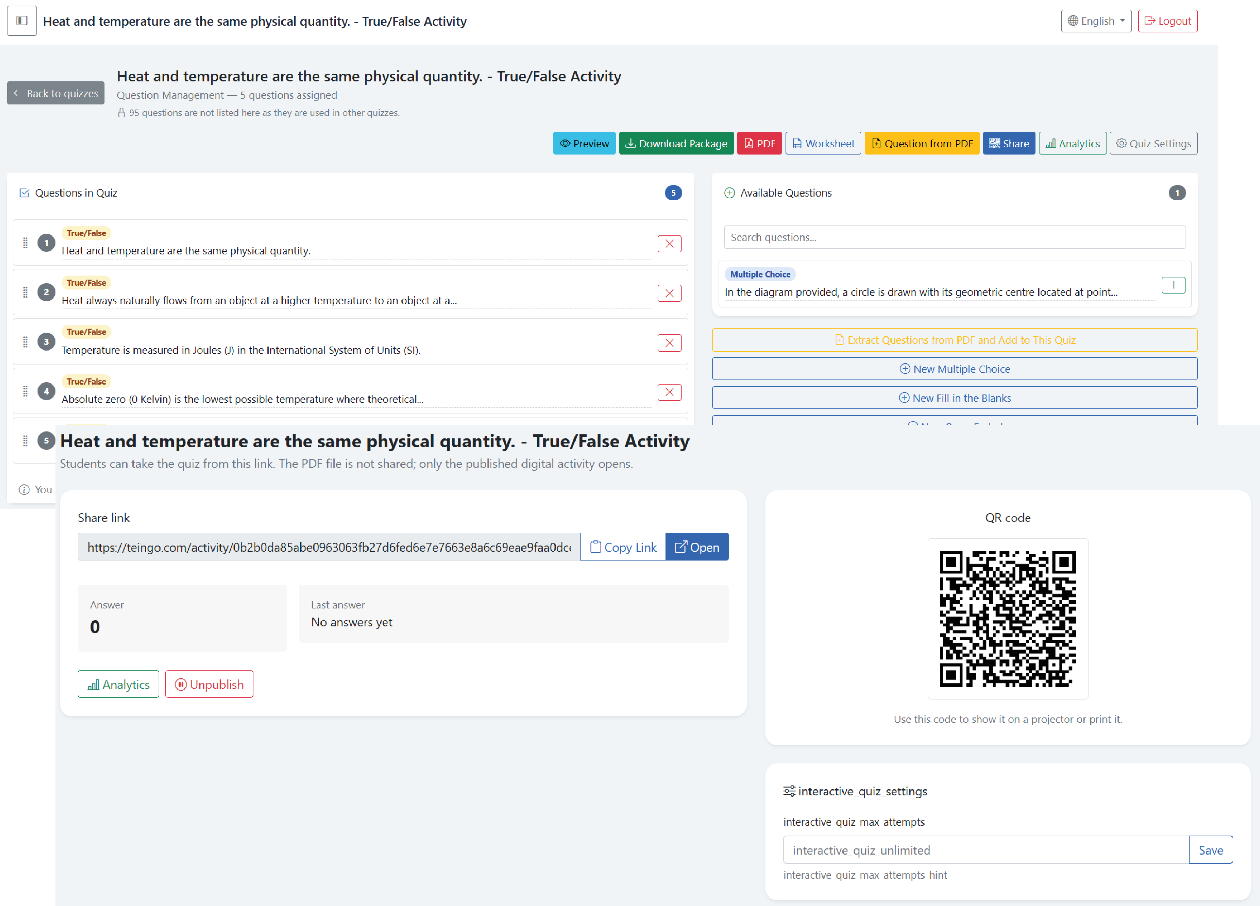This screenshot has height=906, width=1260.
Task: Click 'No answers yet' text
Action: 351,622
